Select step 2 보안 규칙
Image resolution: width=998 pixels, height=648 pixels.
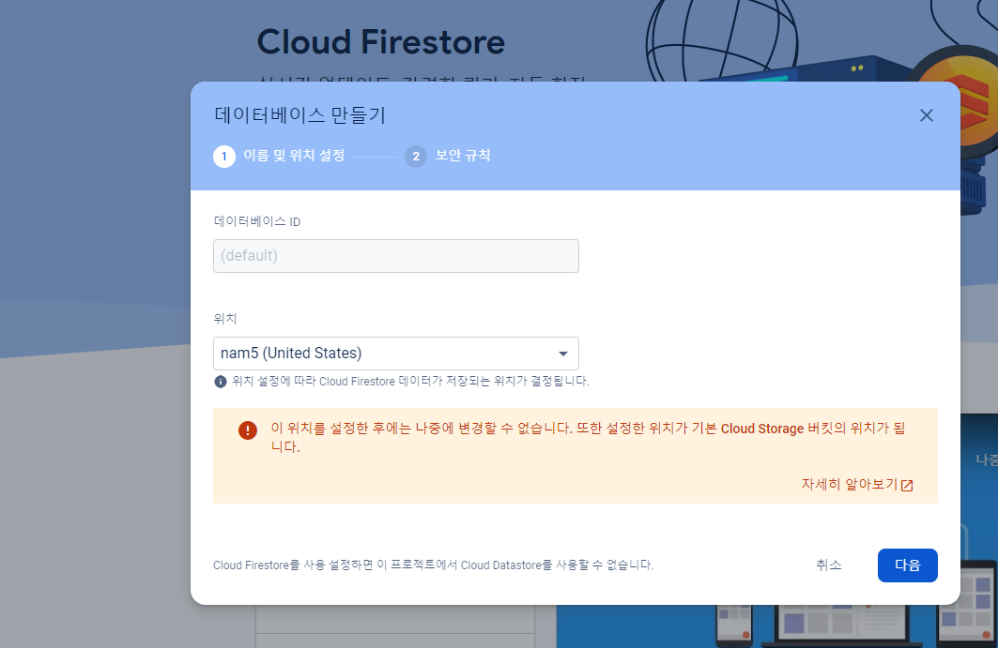[448, 156]
